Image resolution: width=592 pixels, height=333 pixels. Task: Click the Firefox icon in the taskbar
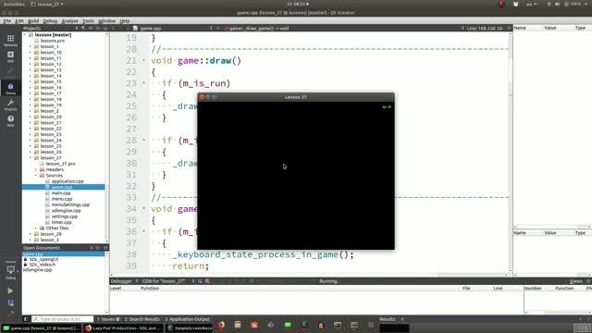[x=221, y=325]
